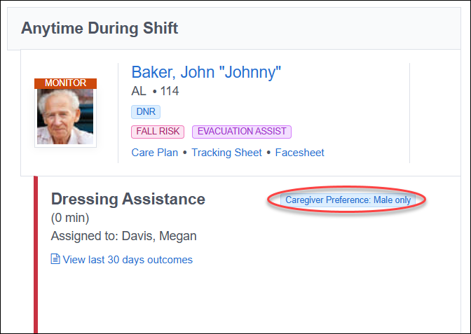Click the bullet between Care Plan and Tracking Sheet

(185, 153)
